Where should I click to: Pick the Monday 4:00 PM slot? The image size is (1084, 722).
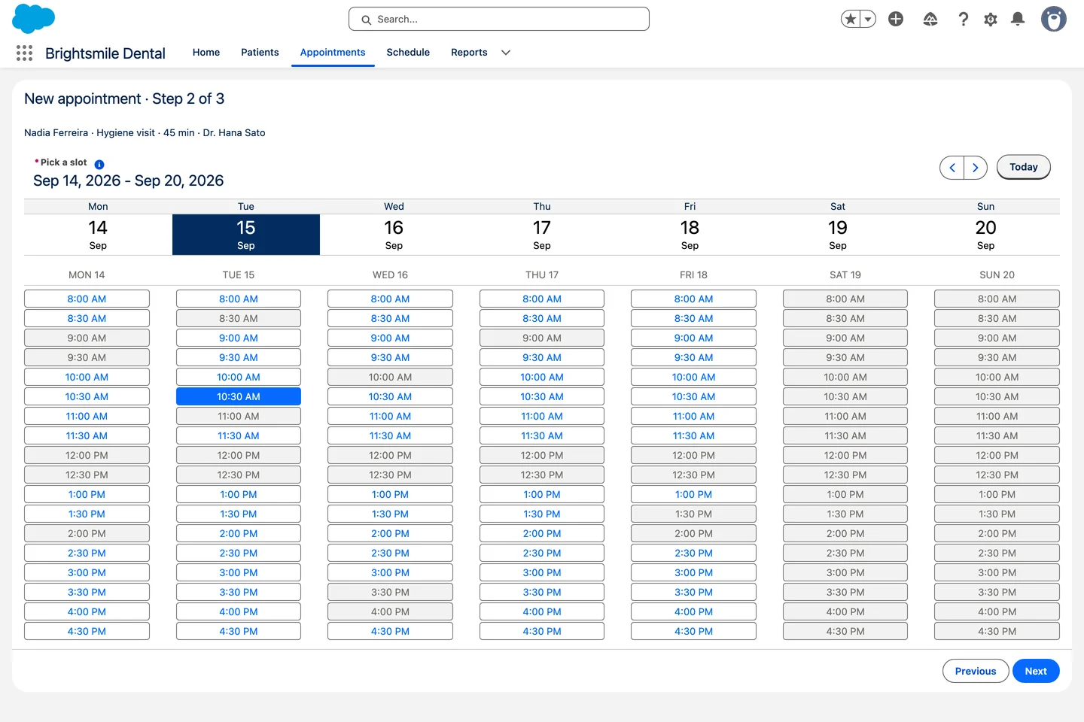(x=87, y=611)
